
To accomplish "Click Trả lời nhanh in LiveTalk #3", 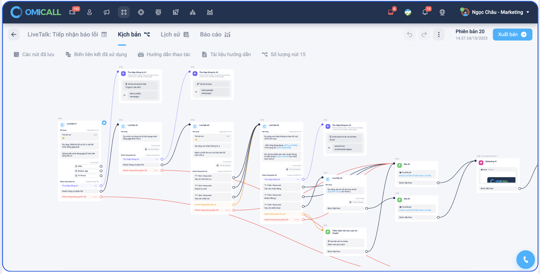I will [x=224, y=165].
